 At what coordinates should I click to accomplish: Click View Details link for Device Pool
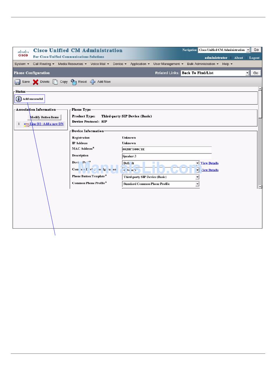[209, 163]
